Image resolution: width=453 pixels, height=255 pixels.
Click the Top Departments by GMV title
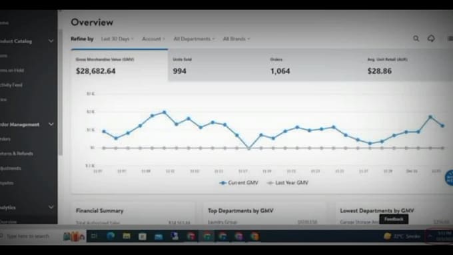(240, 211)
